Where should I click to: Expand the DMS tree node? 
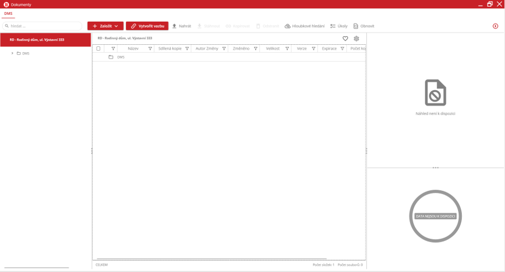coord(12,53)
